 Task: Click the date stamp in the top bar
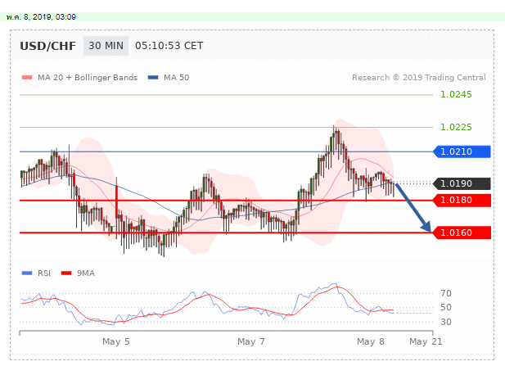[41, 17]
